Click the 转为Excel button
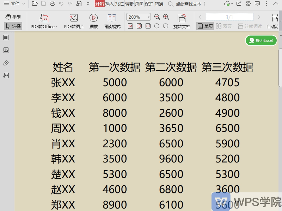This screenshot has width=282, height=211. pyautogui.click(x=261, y=40)
